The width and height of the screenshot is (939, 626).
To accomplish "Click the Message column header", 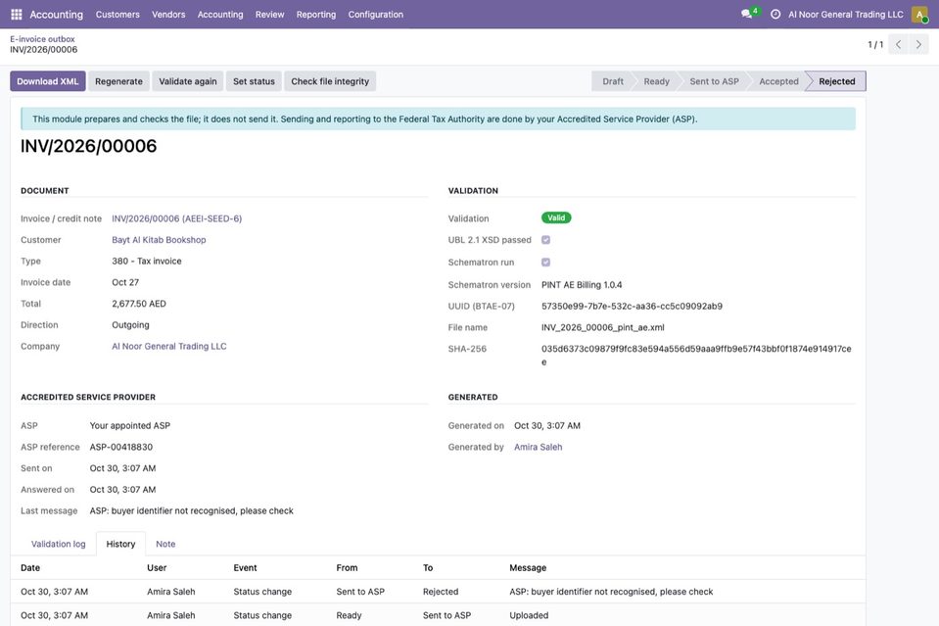I will click(x=528, y=568).
